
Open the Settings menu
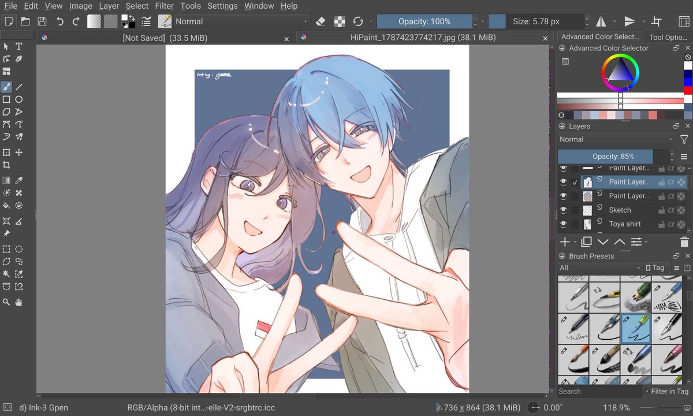tap(222, 6)
